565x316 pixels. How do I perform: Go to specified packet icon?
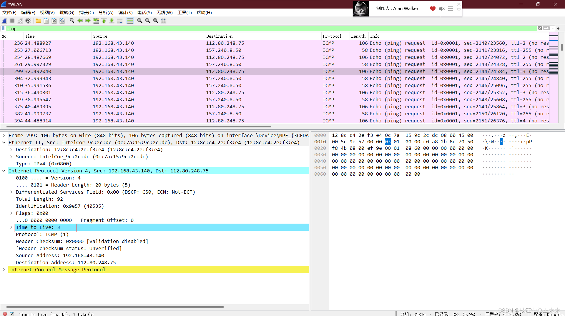[96, 21]
